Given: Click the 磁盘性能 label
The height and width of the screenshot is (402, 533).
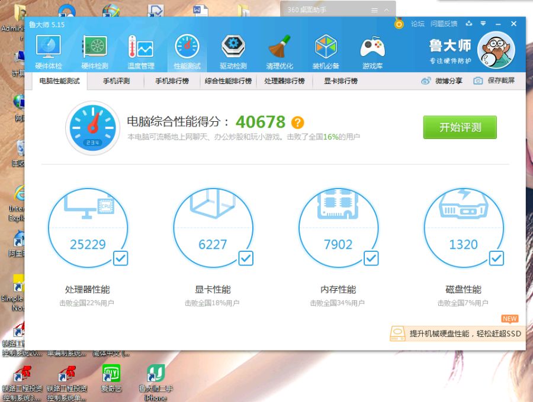Looking at the screenshot, I should point(463,289).
